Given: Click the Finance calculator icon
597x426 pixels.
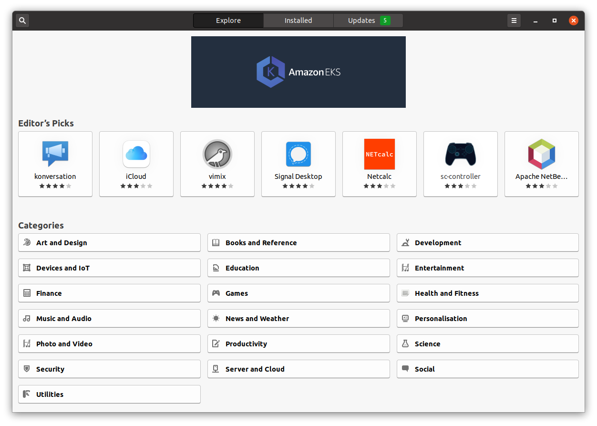Looking at the screenshot, I should [x=27, y=293].
